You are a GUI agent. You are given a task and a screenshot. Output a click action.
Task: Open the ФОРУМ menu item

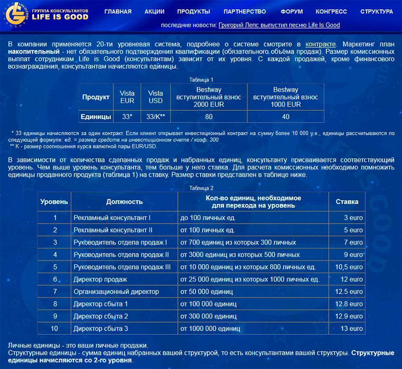(292, 12)
